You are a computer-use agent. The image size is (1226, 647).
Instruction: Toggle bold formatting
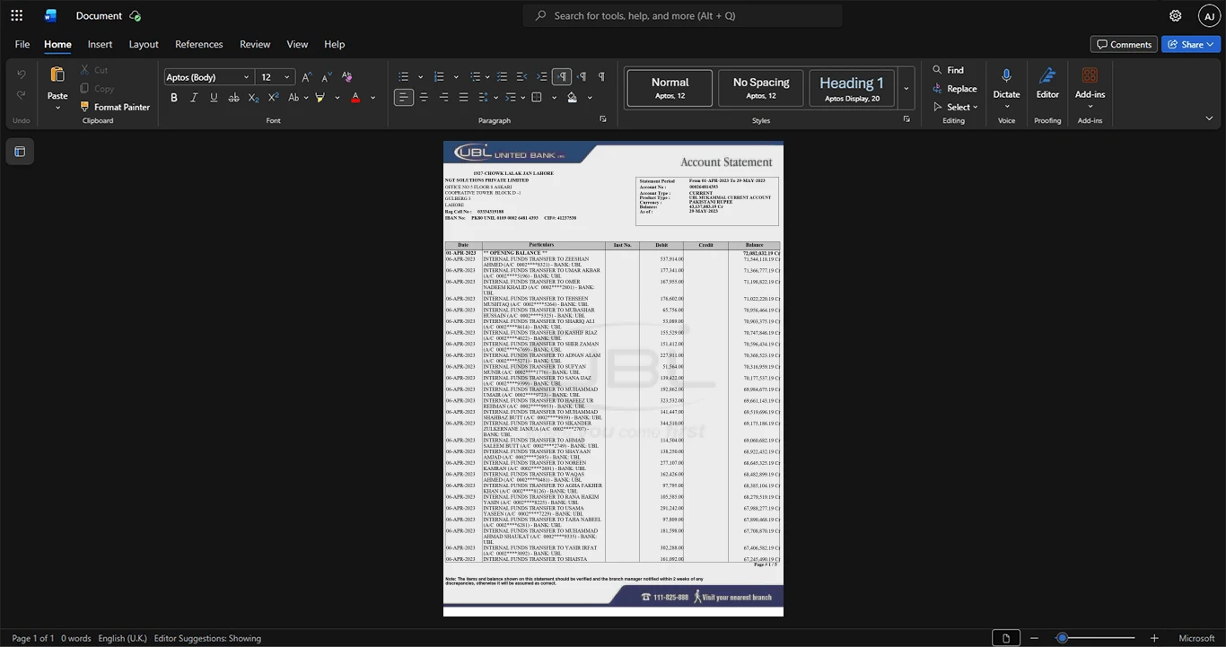(x=174, y=98)
